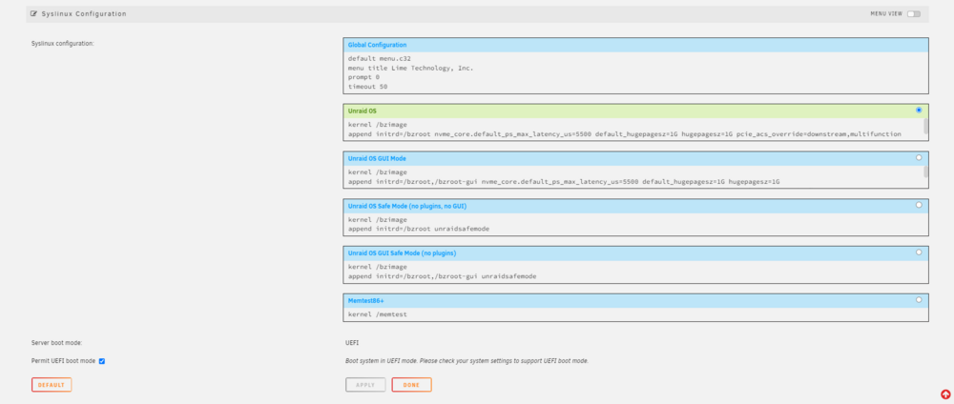Select the Memtest86+ radio button
The image size is (954, 404).
click(919, 299)
